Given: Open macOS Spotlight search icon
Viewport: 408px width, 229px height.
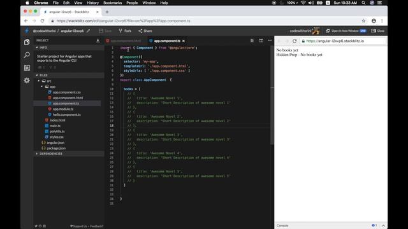Looking at the screenshot, I should [x=363, y=3].
